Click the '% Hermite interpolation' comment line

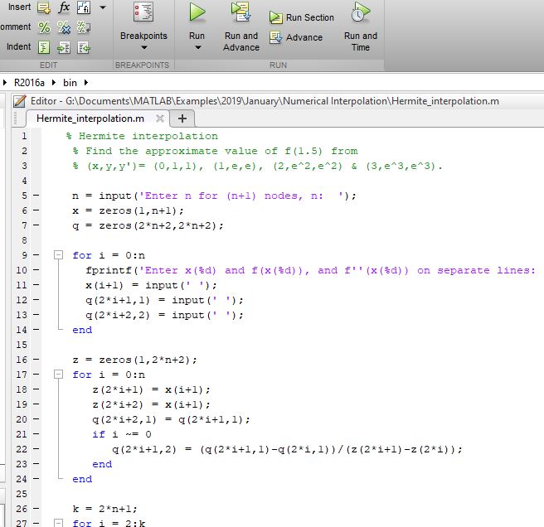click(142, 136)
